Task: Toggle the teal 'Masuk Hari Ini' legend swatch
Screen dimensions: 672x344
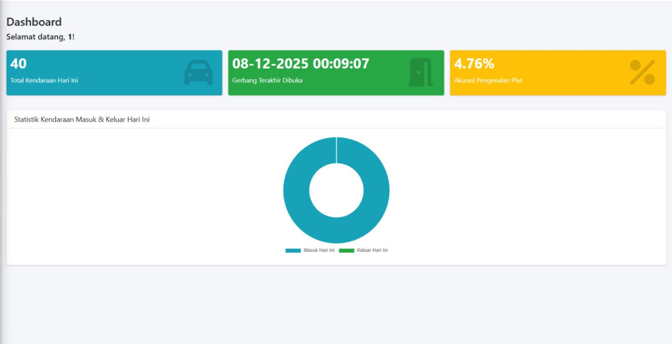Action: [x=293, y=251]
